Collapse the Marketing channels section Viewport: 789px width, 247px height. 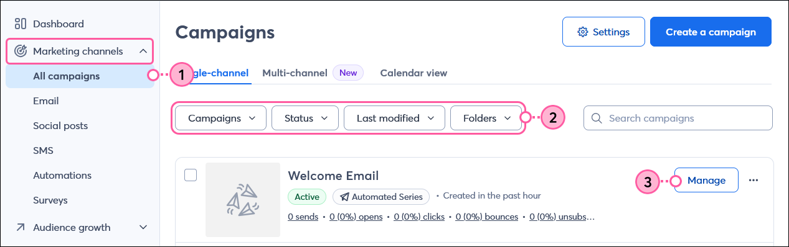pyautogui.click(x=143, y=51)
